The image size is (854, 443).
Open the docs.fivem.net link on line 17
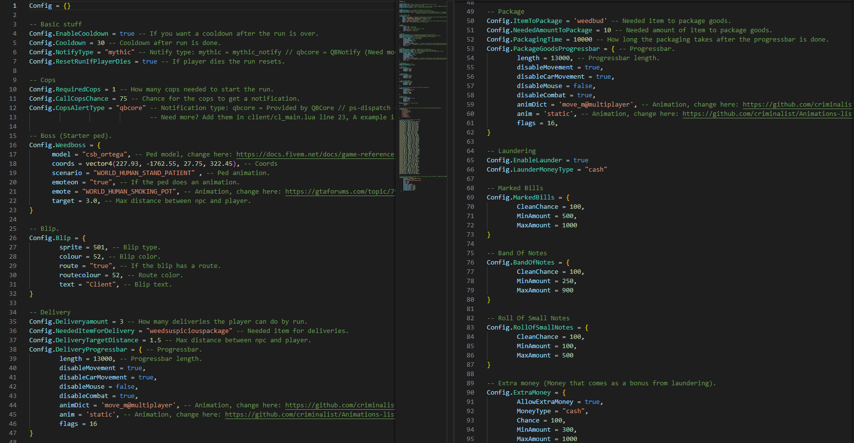pyautogui.click(x=315, y=155)
